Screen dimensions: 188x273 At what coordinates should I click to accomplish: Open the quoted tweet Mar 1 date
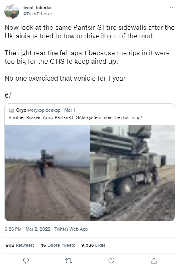[70, 110]
